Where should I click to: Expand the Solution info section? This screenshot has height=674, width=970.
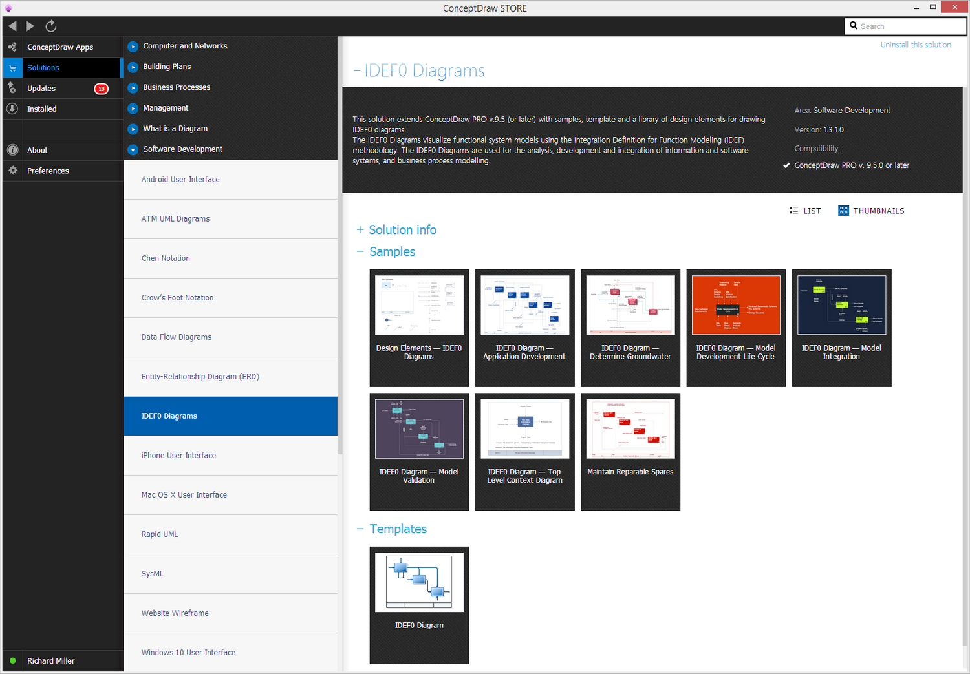point(360,230)
